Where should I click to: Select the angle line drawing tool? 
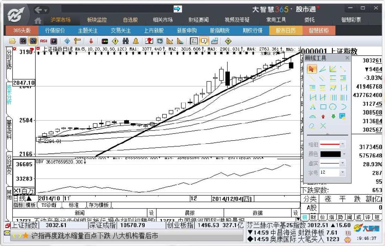click(x=323, y=69)
